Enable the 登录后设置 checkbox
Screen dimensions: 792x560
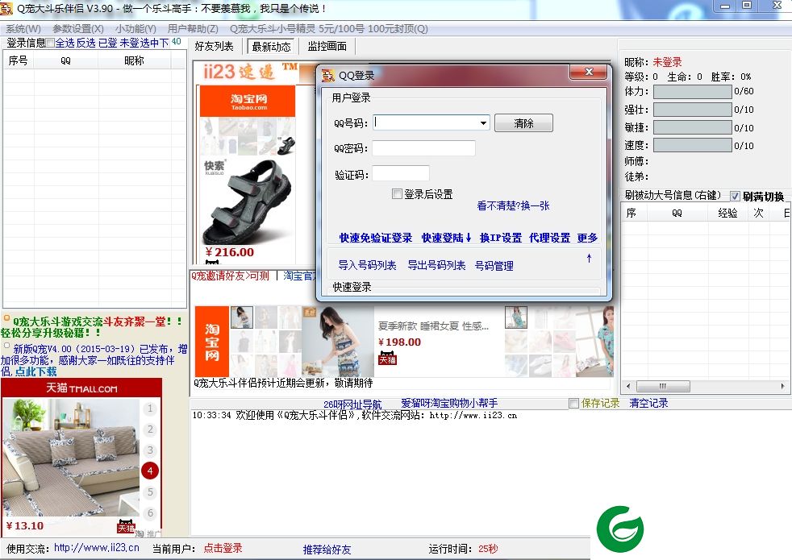coord(397,193)
